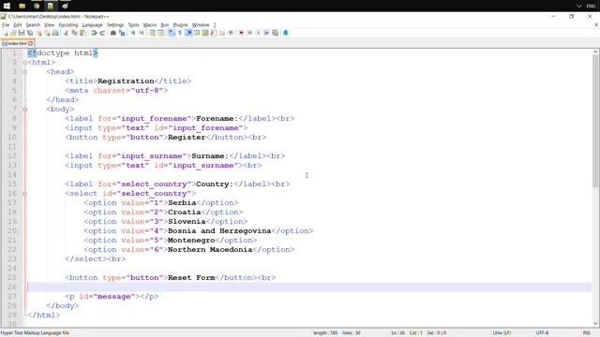Toggle Folder as Workspace panel
This screenshot has width=600, height=337.
click(x=222, y=33)
